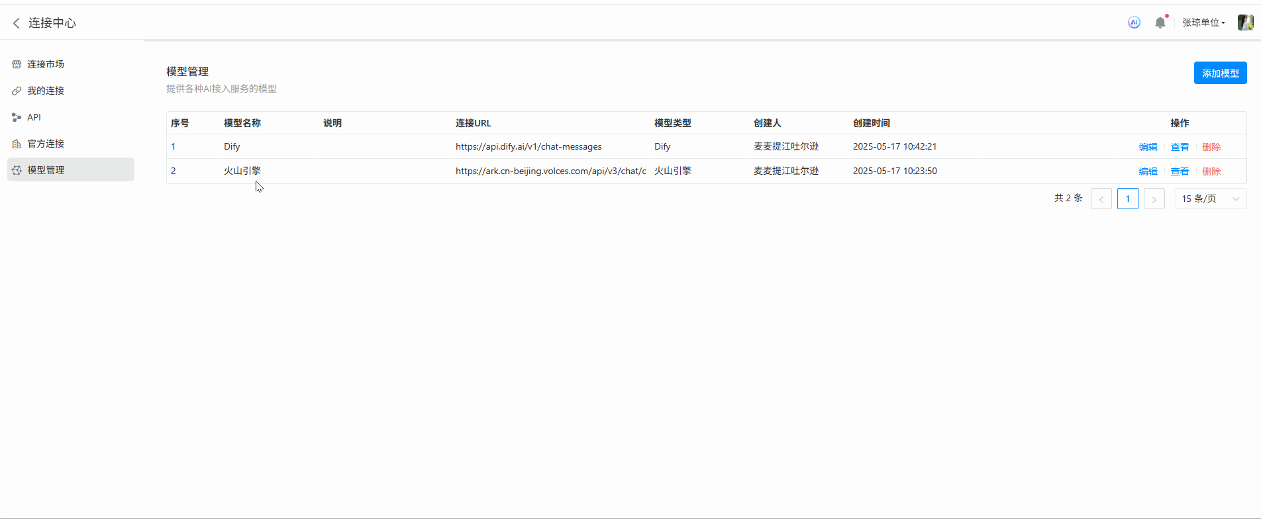The image size is (1261, 519).
Task: Go to previous page with left chevron
Action: click(x=1101, y=199)
